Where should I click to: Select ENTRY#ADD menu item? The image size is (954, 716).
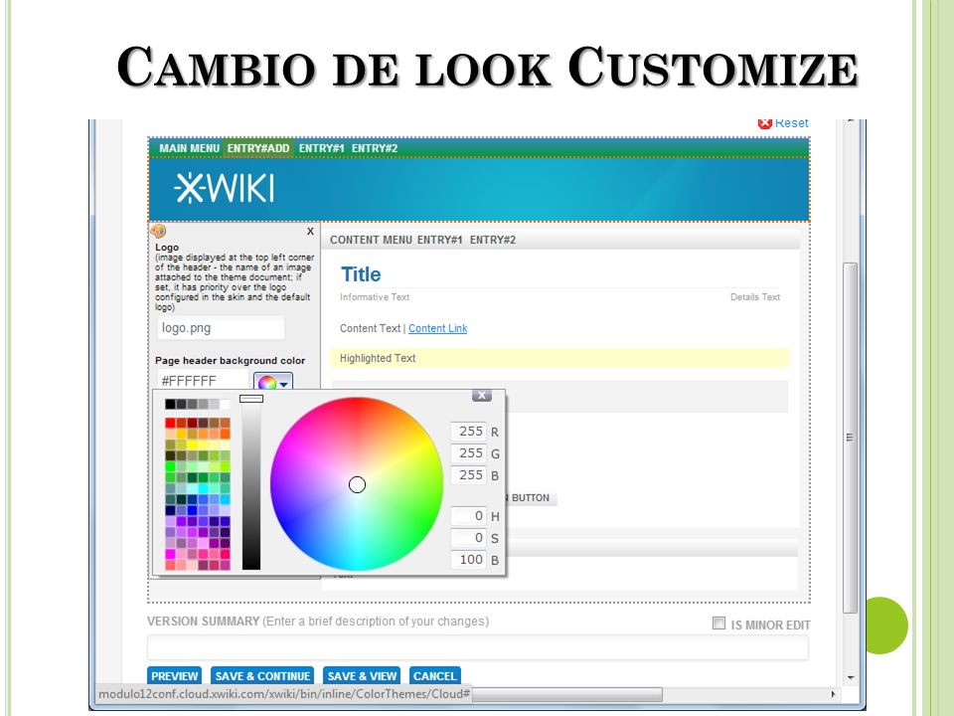[258, 148]
